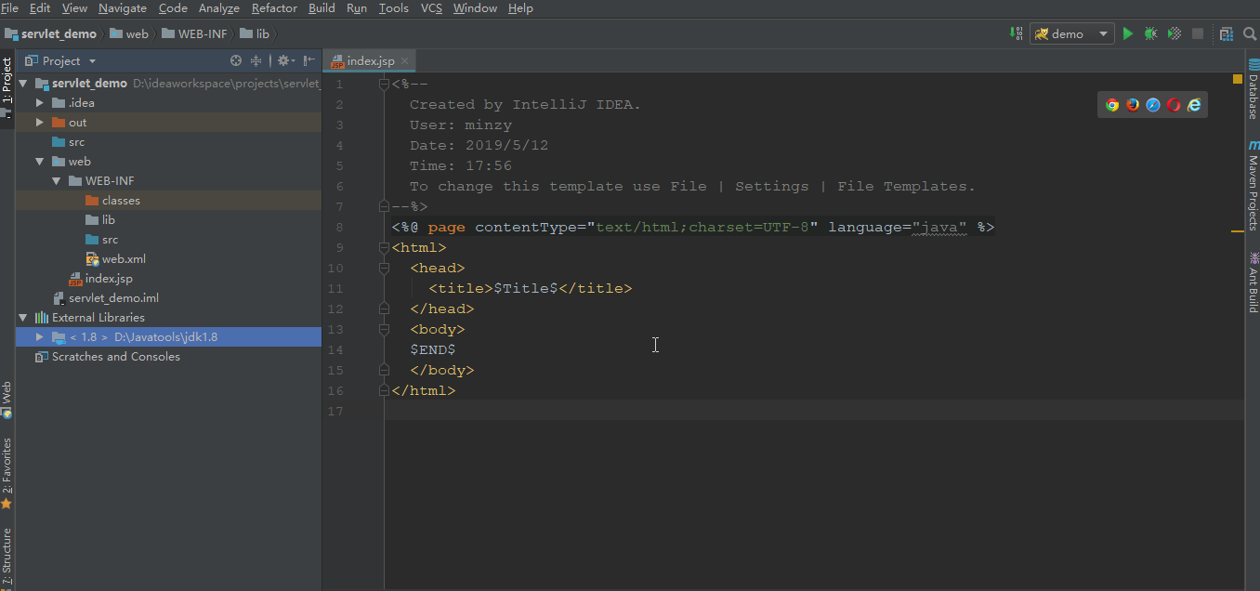Open the Chrome browser preview icon
This screenshot has height=591, width=1260.
click(x=1112, y=104)
